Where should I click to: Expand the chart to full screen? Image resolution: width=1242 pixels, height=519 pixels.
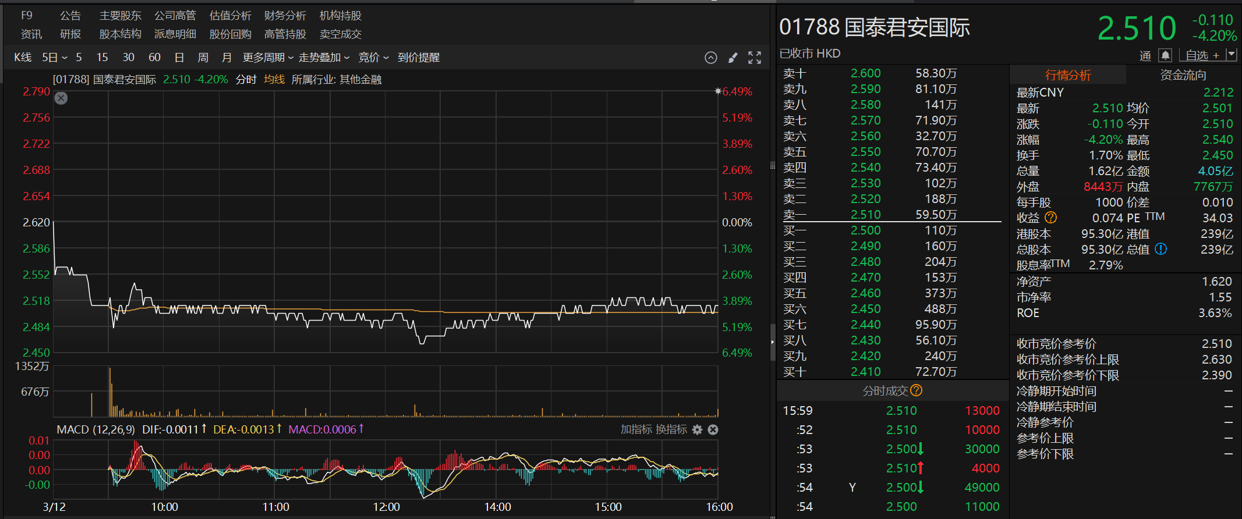click(755, 58)
